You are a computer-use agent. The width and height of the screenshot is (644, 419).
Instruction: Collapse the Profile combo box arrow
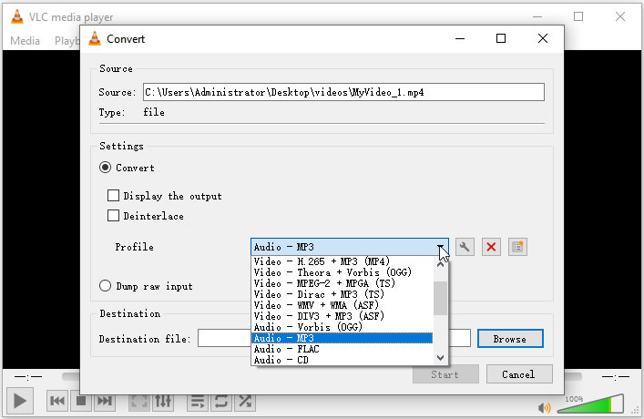click(440, 247)
